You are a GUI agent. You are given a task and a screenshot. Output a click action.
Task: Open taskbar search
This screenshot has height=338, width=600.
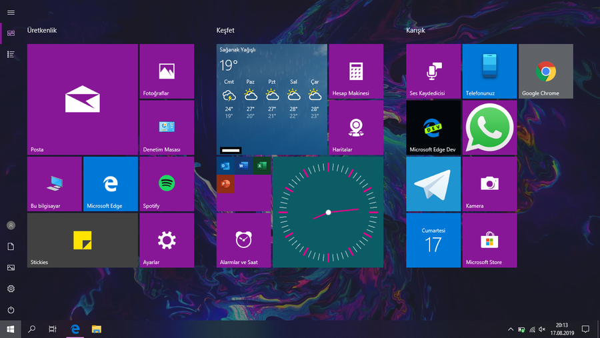pyautogui.click(x=32, y=329)
